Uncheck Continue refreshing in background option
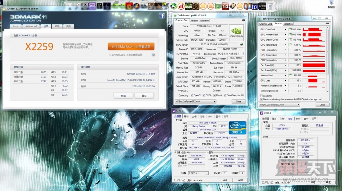The image size is (342, 191). coord(261,99)
